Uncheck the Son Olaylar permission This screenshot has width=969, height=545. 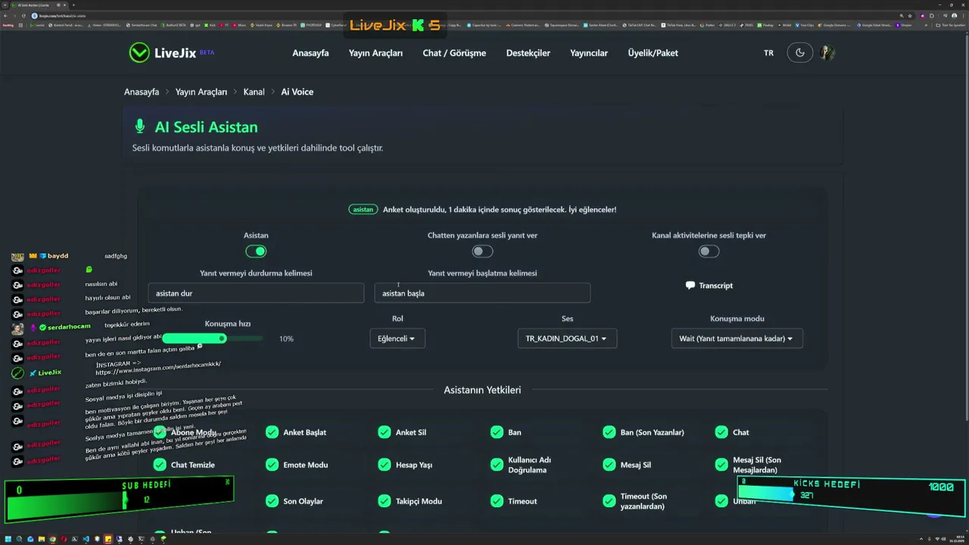272,501
